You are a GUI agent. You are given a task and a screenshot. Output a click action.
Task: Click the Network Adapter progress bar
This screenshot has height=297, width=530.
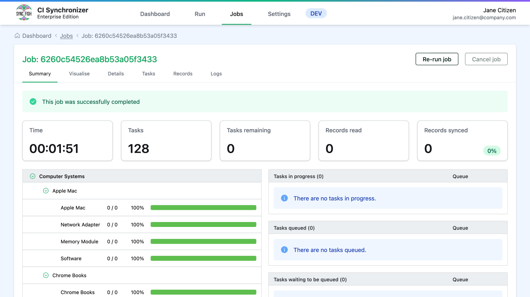coord(203,225)
